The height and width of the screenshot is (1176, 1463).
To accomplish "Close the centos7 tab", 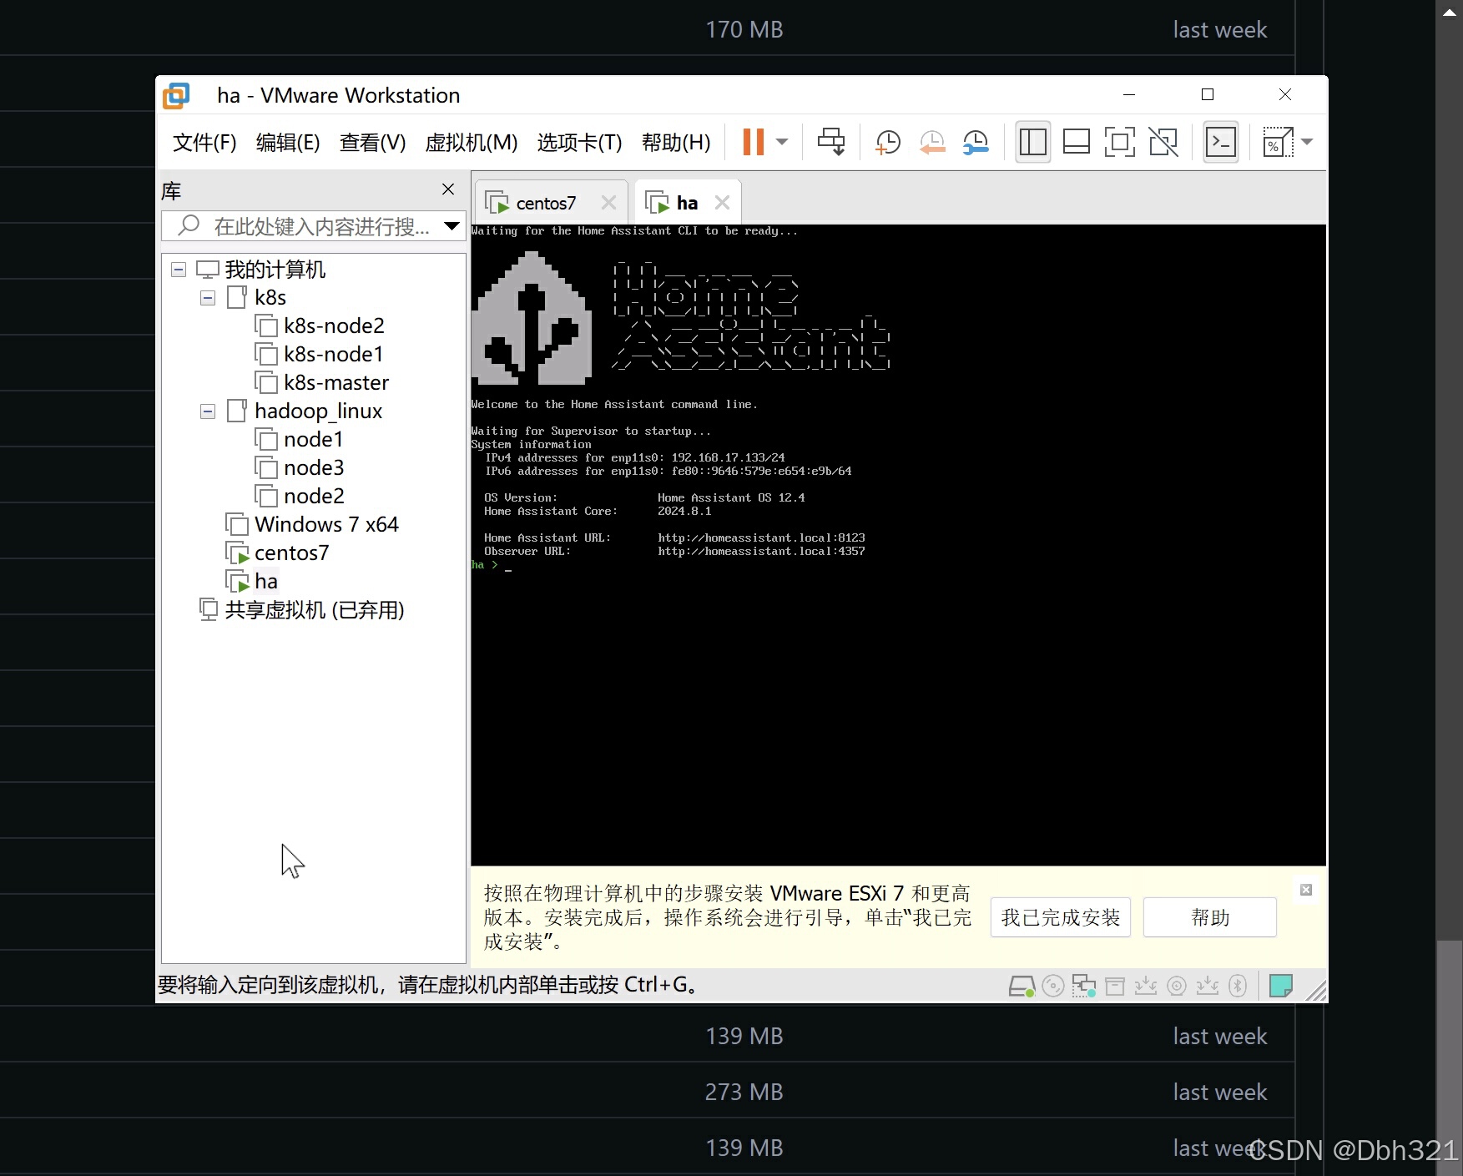I will point(608,203).
